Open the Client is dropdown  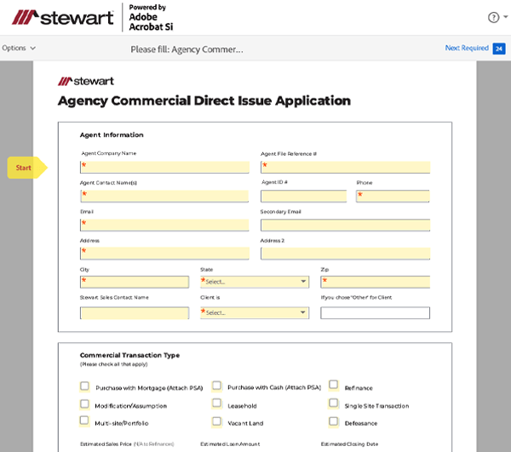click(x=255, y=312)
